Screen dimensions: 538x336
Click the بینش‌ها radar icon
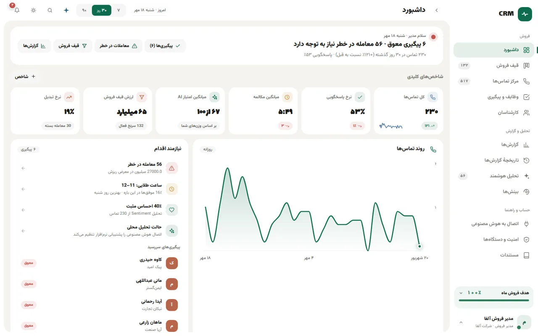526,192
